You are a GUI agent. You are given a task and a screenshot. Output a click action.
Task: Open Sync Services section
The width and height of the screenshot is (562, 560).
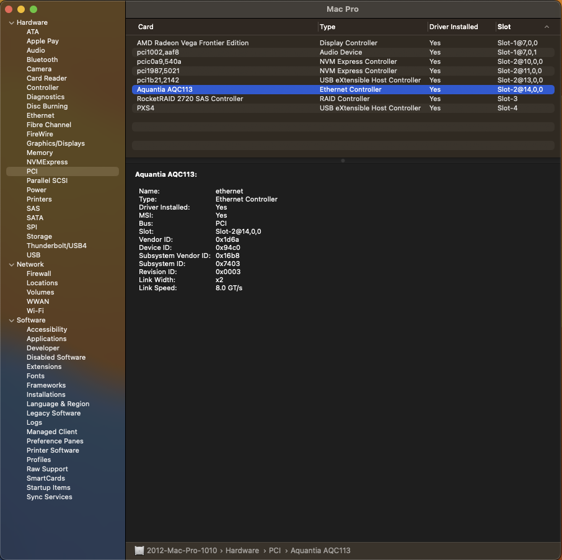(x=50, y=497)
